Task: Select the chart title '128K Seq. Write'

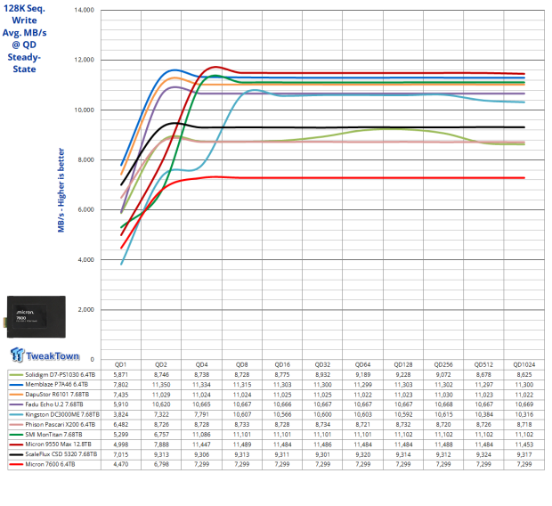Action: coord(24,14)
